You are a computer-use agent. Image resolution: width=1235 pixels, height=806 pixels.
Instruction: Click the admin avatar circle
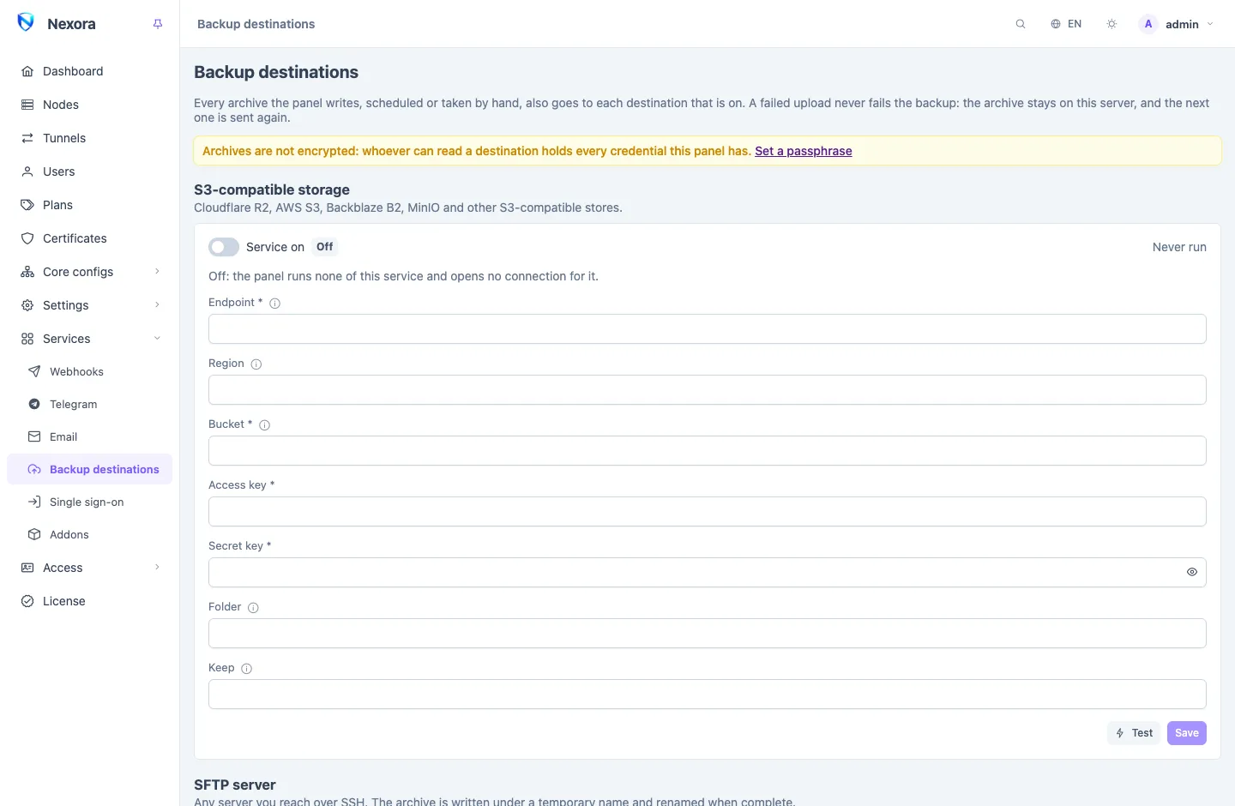click(1148, 24)
